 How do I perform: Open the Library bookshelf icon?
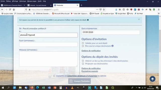tap(120, 9)
